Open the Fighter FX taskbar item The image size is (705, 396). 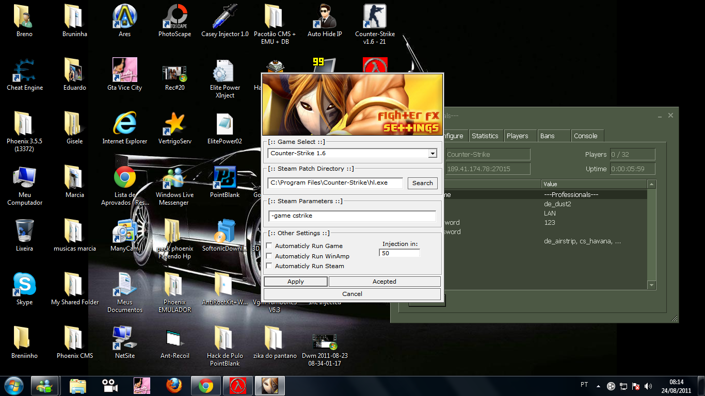pos(270,386)
